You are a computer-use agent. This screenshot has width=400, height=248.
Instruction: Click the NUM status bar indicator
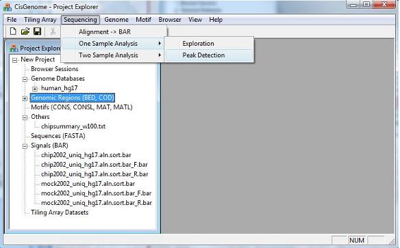pos(357,240)
